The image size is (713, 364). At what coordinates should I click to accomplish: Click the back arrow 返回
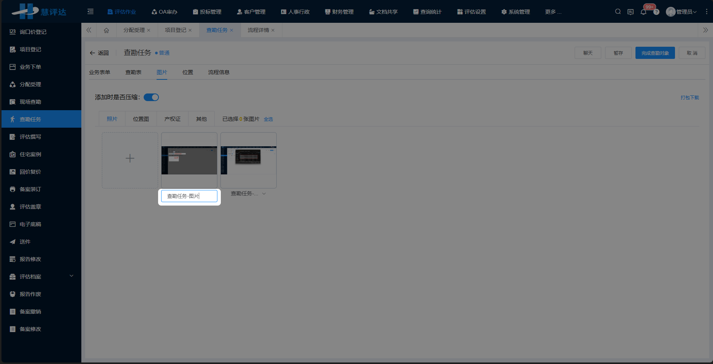(99, 53)
